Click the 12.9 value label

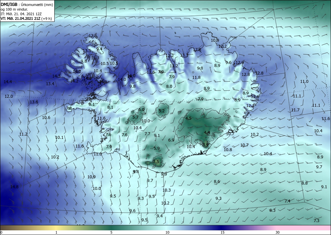(240, 63)
